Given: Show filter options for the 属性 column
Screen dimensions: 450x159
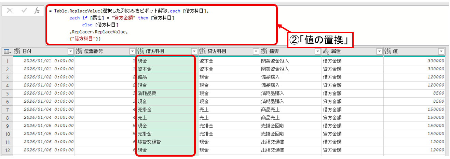Looking at the screenshot, I should coord(379,52).
